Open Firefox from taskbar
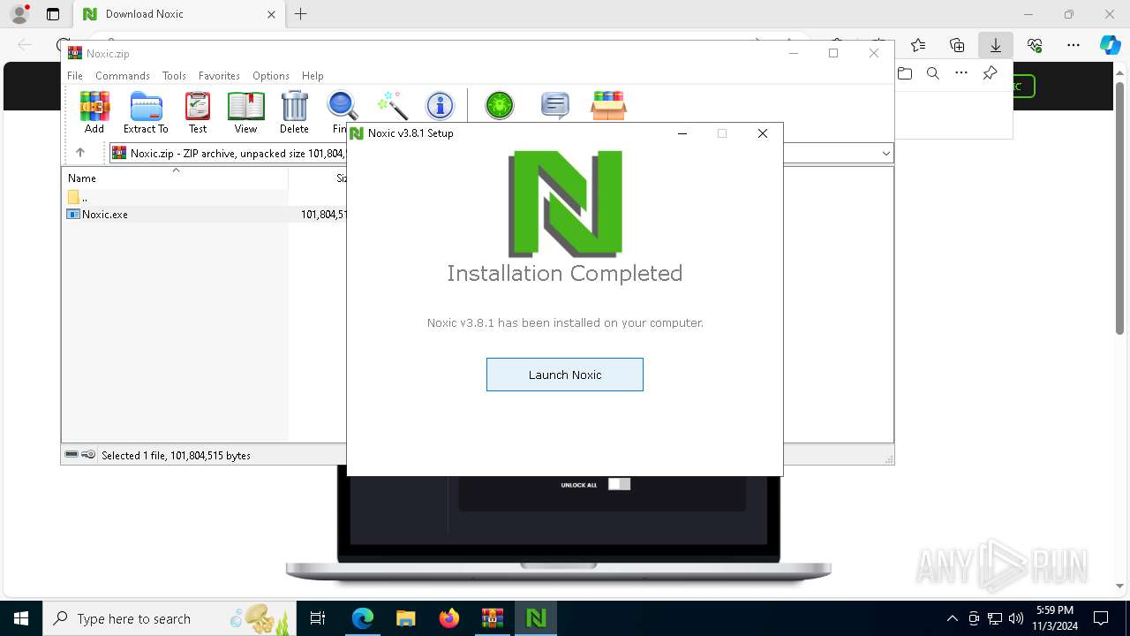 pos(449,618)
